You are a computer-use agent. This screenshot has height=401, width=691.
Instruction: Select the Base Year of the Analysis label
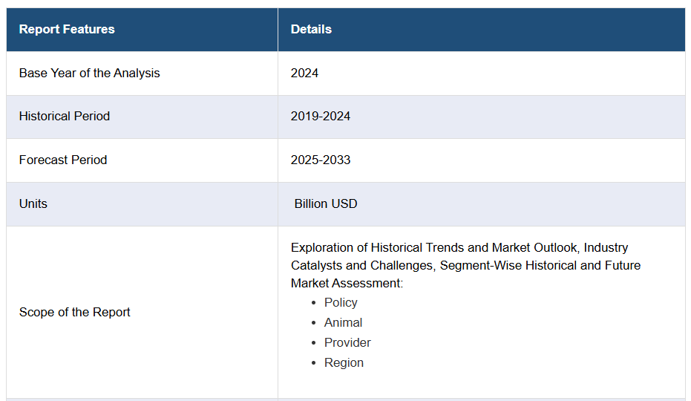pyautogui.click(x=89, y=73)
